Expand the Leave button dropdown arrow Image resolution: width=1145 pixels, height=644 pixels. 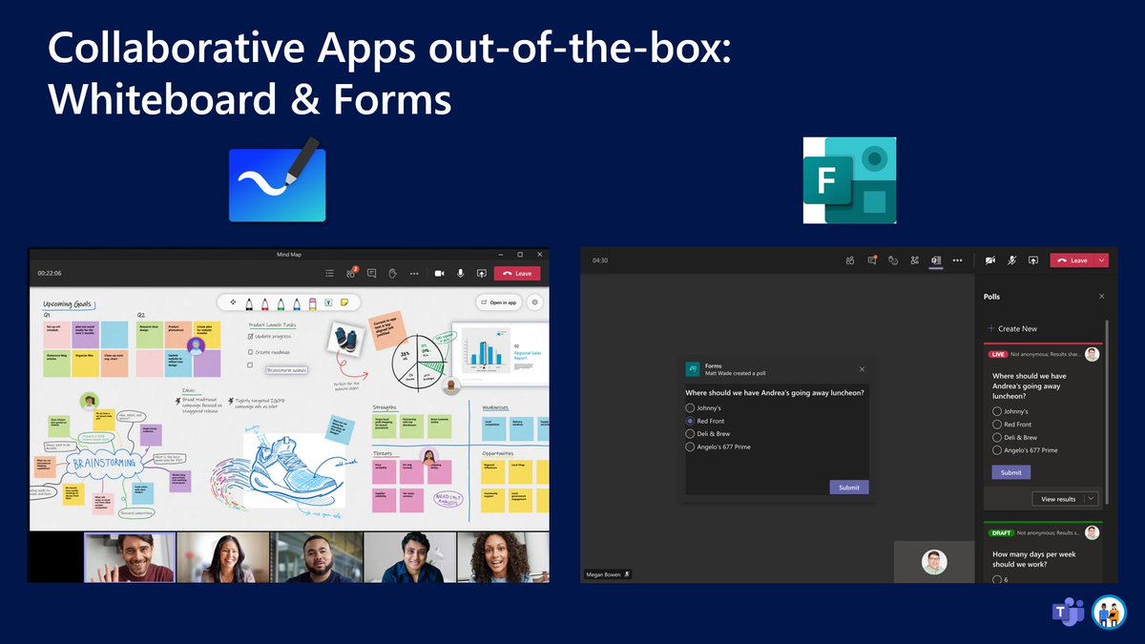coord(1103,260)
